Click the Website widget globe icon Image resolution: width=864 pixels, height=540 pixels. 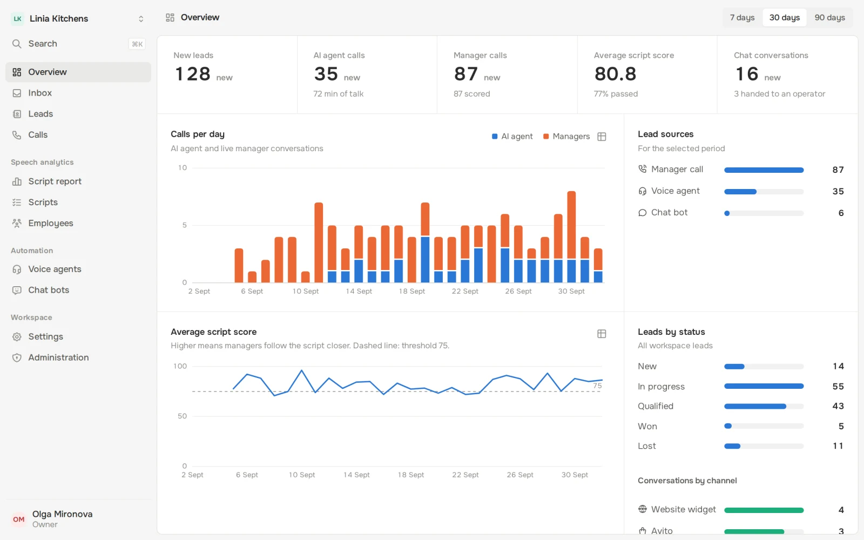(x=643, y=509)
